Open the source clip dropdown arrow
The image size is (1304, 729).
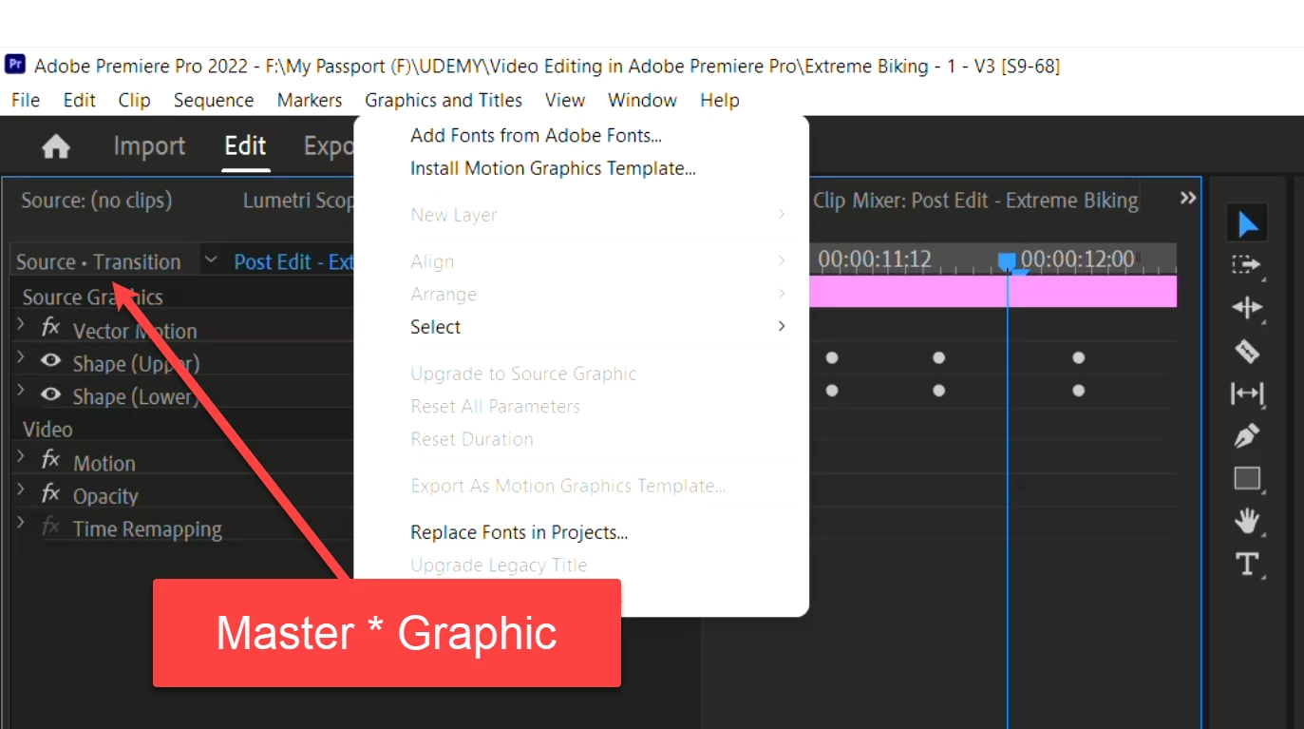tap(211, 259)
